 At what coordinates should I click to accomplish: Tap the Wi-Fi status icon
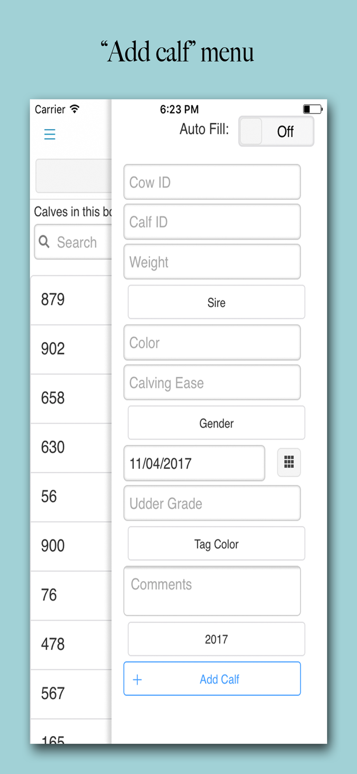[x=75, y=109]
